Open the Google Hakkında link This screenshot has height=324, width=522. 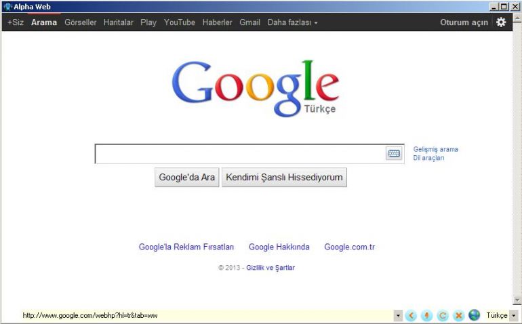[279, 247]
